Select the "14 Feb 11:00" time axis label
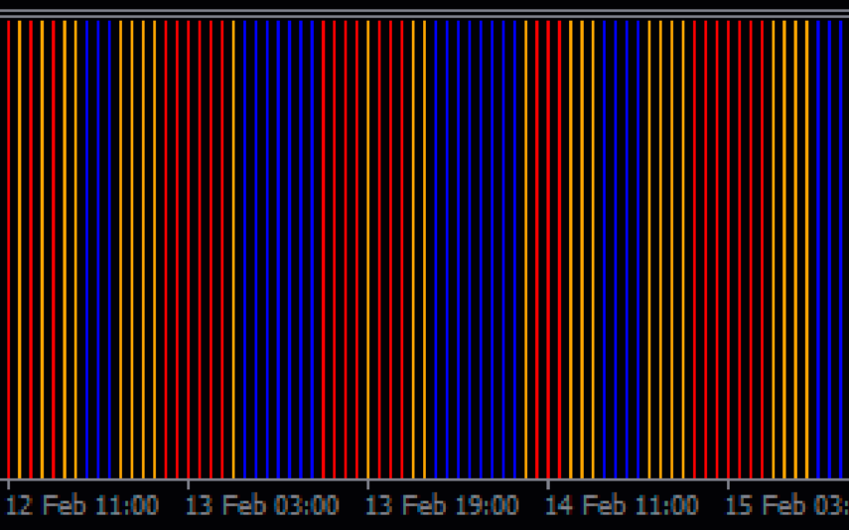This screenshot has height=530, width=849. point(622,505)
